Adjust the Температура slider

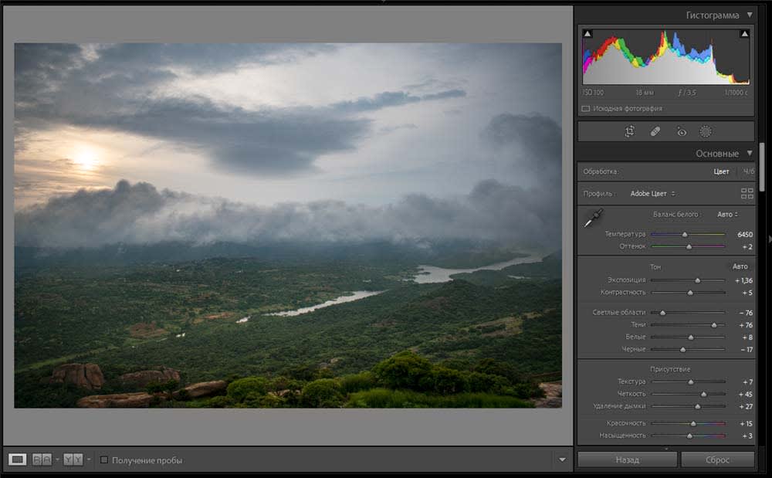(x=684, y=234)
